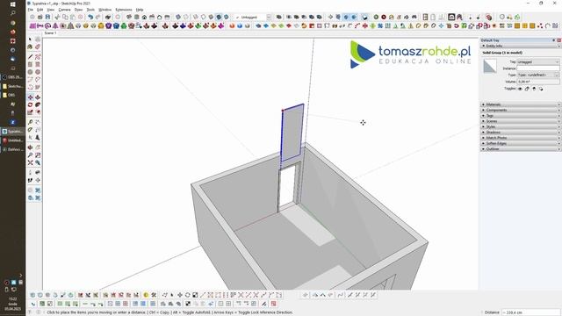Click the Undo arrow icon
Screen dimensions: 562x316
(x=90, y=17)
